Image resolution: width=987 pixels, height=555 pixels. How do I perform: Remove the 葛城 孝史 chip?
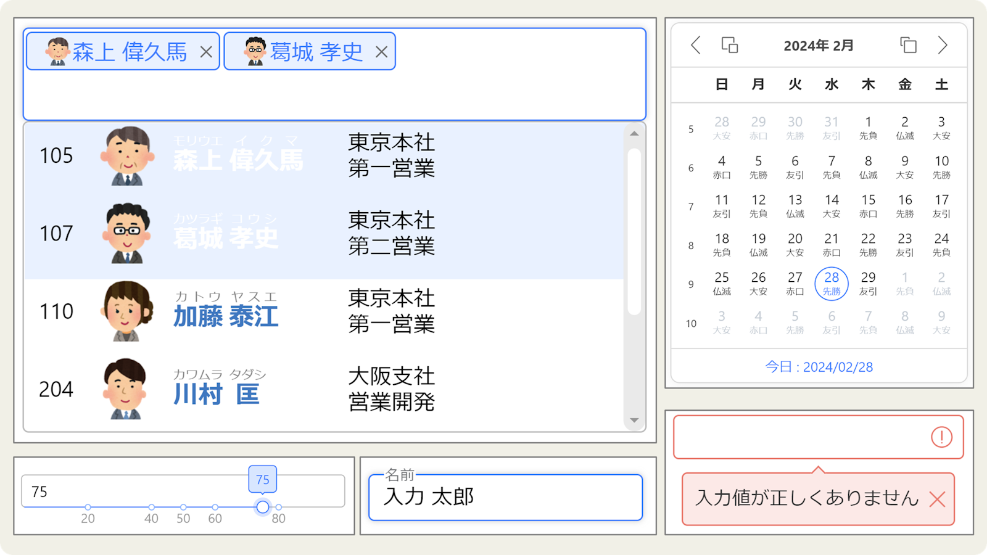[x=382, y=51]
